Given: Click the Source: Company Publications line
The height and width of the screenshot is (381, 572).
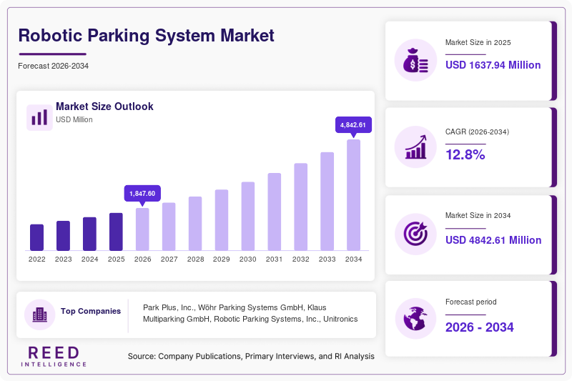Looking at the screenshot, I should (x=251, y=356).
